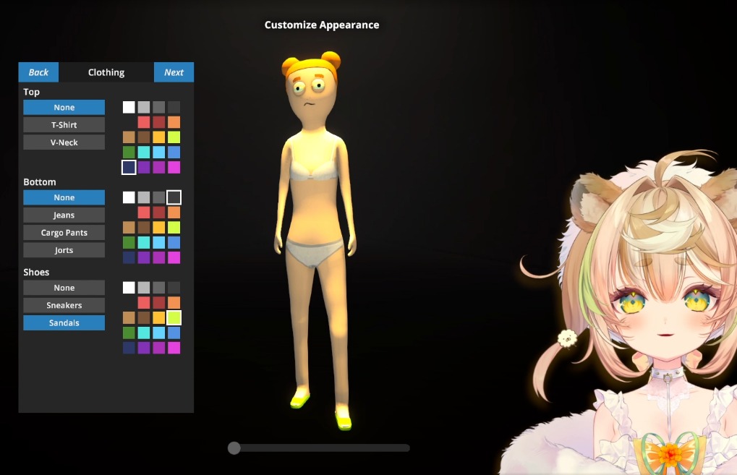Apply the selected lime swatch to Shoes

click(174, 317)
